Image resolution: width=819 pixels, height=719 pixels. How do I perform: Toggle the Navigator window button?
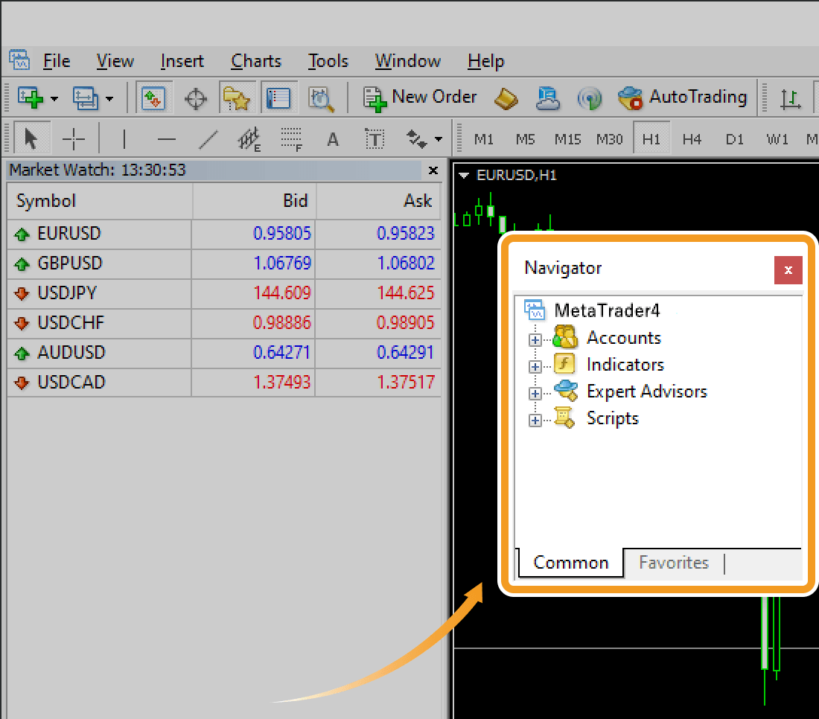237,98
